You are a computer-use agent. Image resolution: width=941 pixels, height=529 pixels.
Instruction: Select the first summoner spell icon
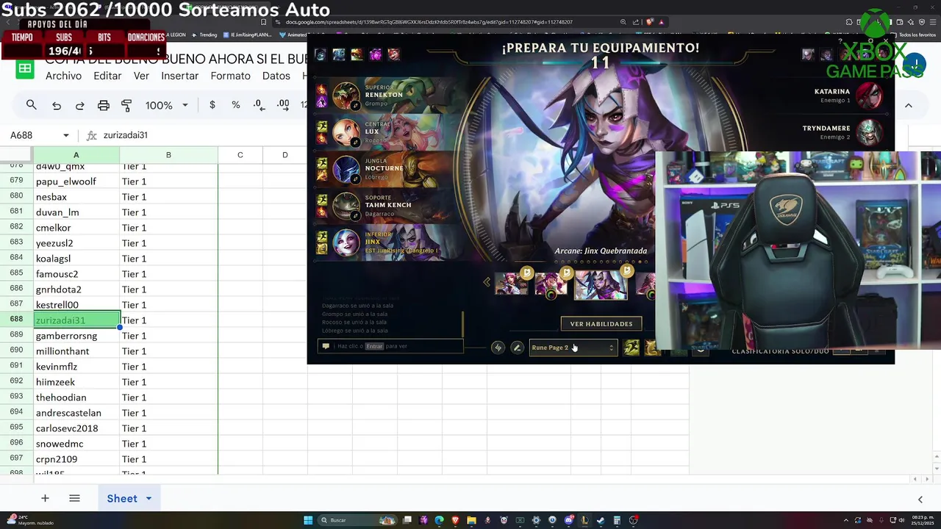(x=631, y=348)
